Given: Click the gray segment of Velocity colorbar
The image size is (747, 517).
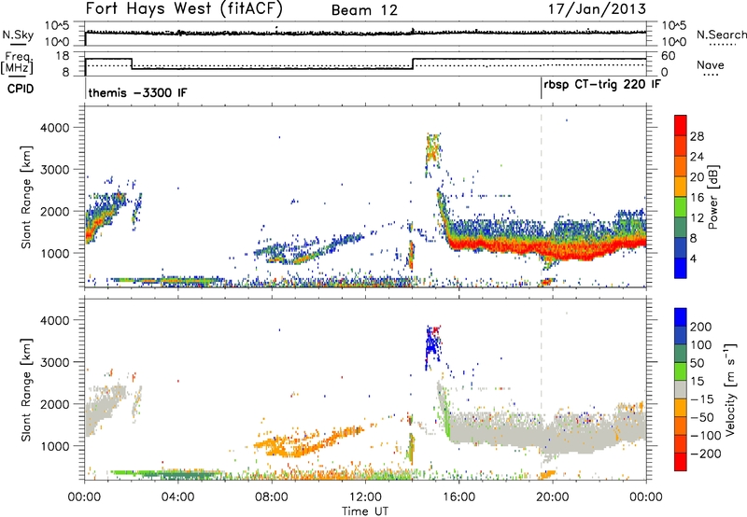Looking at the screenshot, I should click(x=681, y=389).
